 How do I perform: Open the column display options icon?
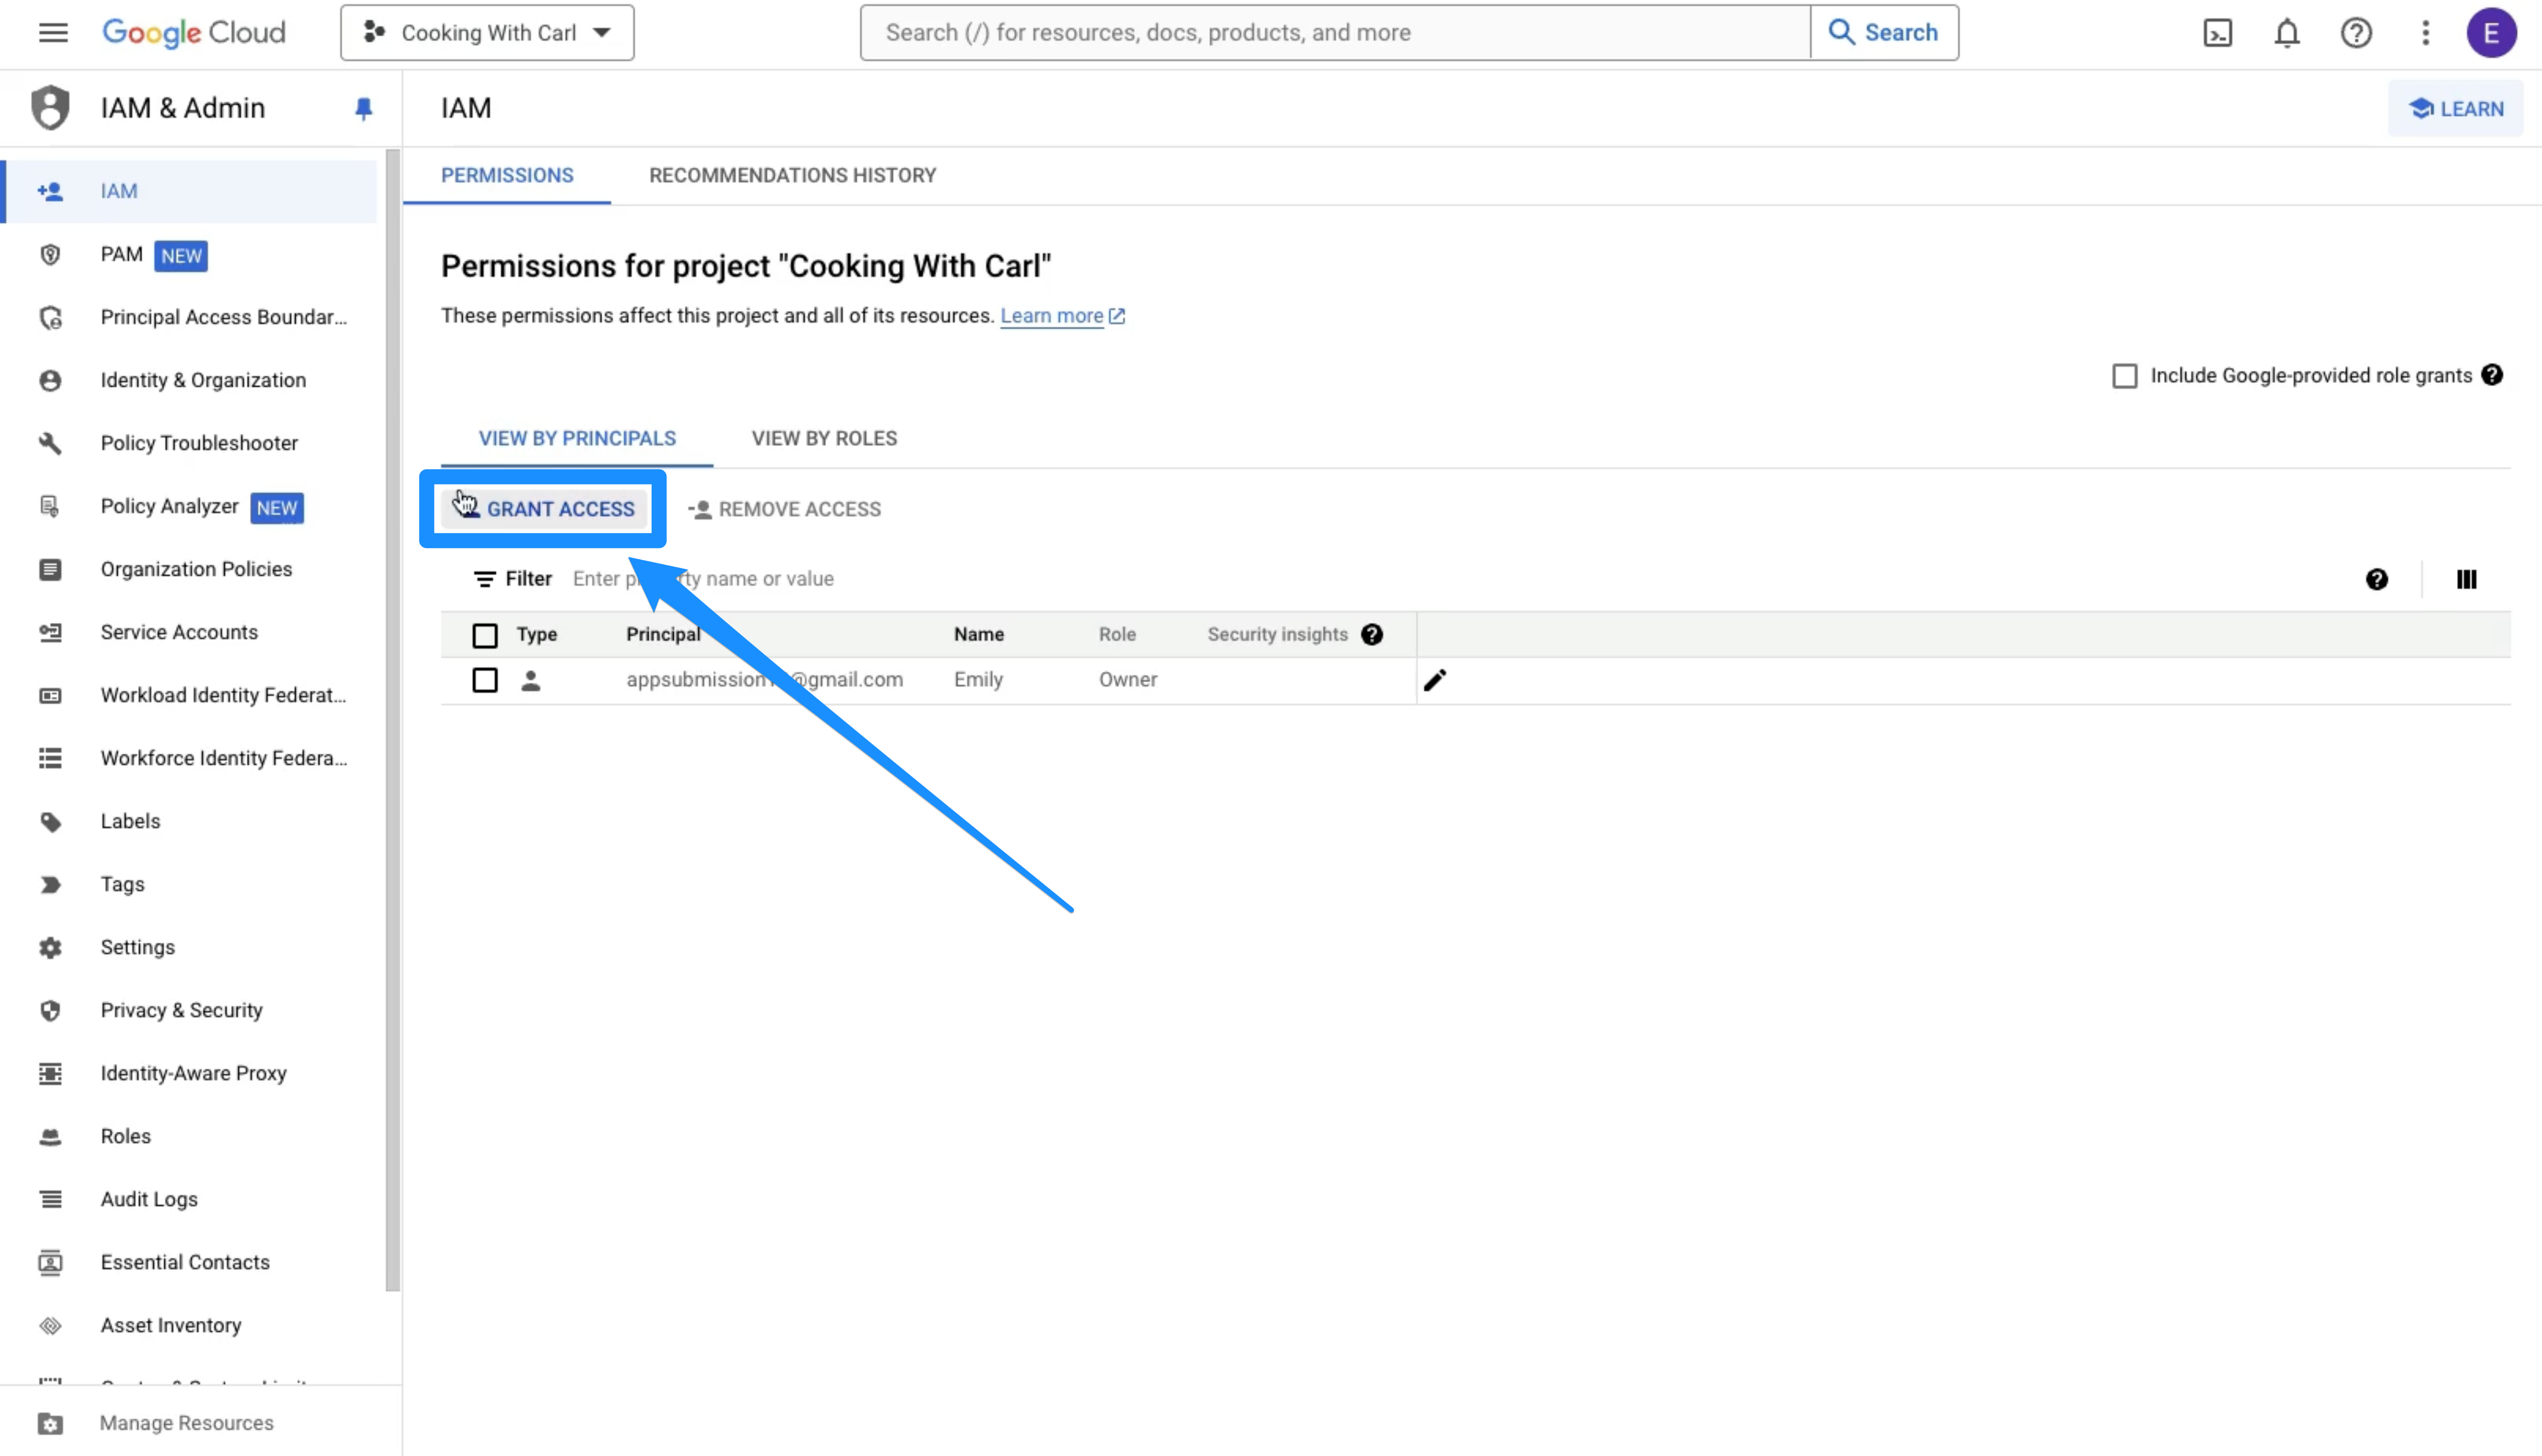(2466, 579)
